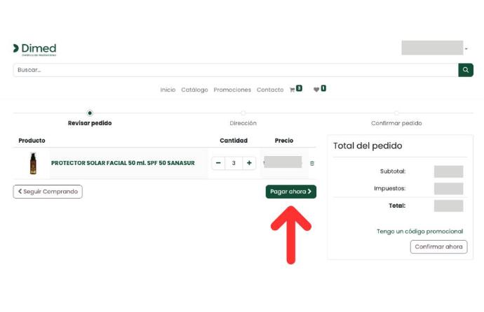This screenshot has width=484, height=312.
Task: Click the green search magnifier button
Action: (466, 70)
